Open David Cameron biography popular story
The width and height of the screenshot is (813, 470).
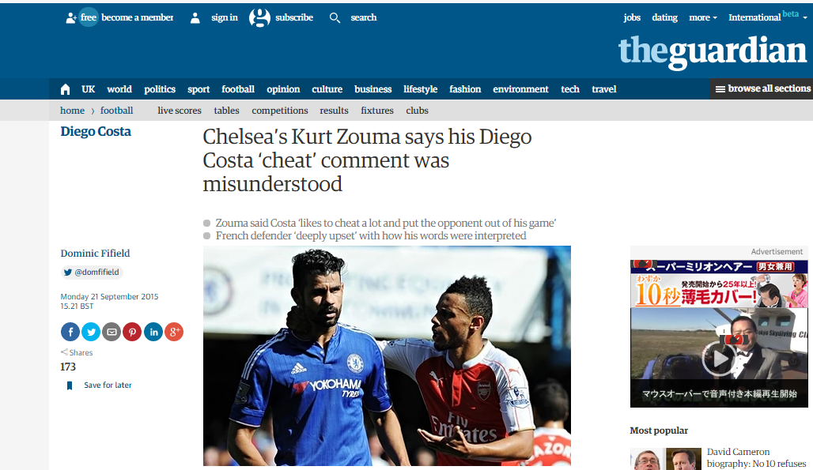click(x=757, y=457)
